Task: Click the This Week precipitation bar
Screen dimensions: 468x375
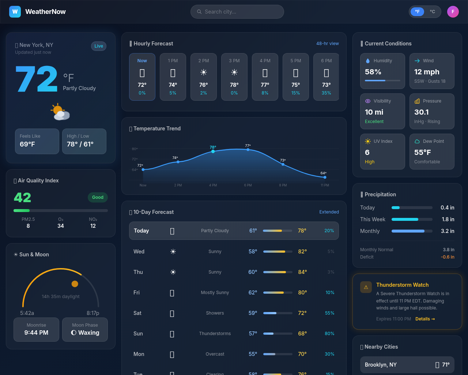Action: (412, 219)
